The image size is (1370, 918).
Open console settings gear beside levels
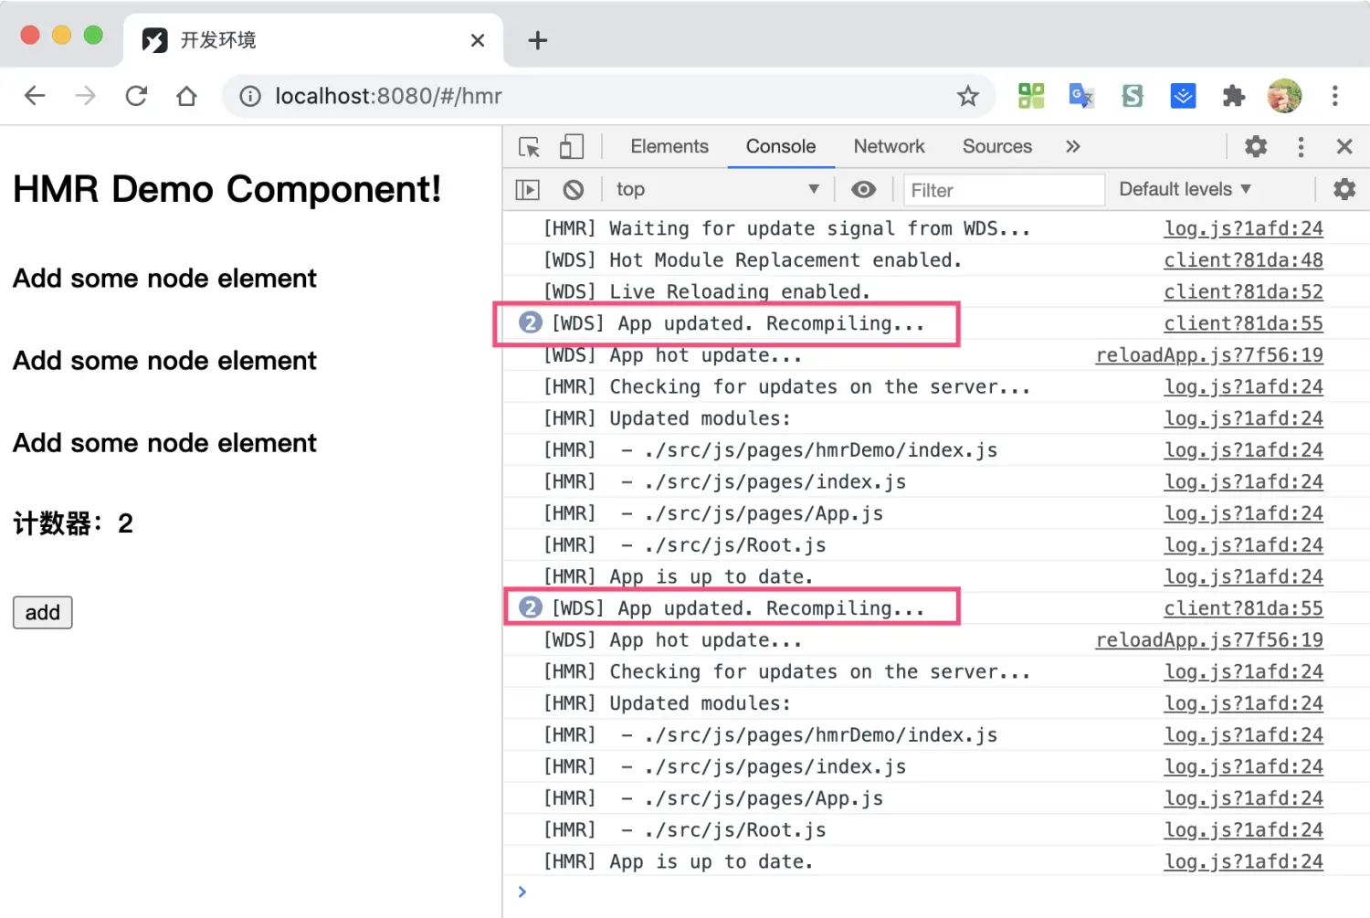tap(1344, 190)
